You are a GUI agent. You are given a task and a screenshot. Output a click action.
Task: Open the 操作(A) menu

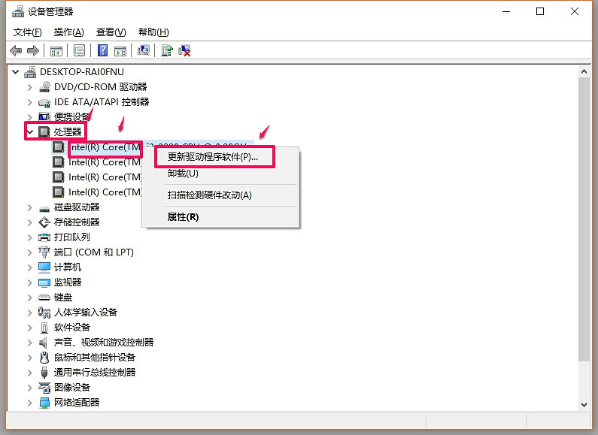(68, 32)
